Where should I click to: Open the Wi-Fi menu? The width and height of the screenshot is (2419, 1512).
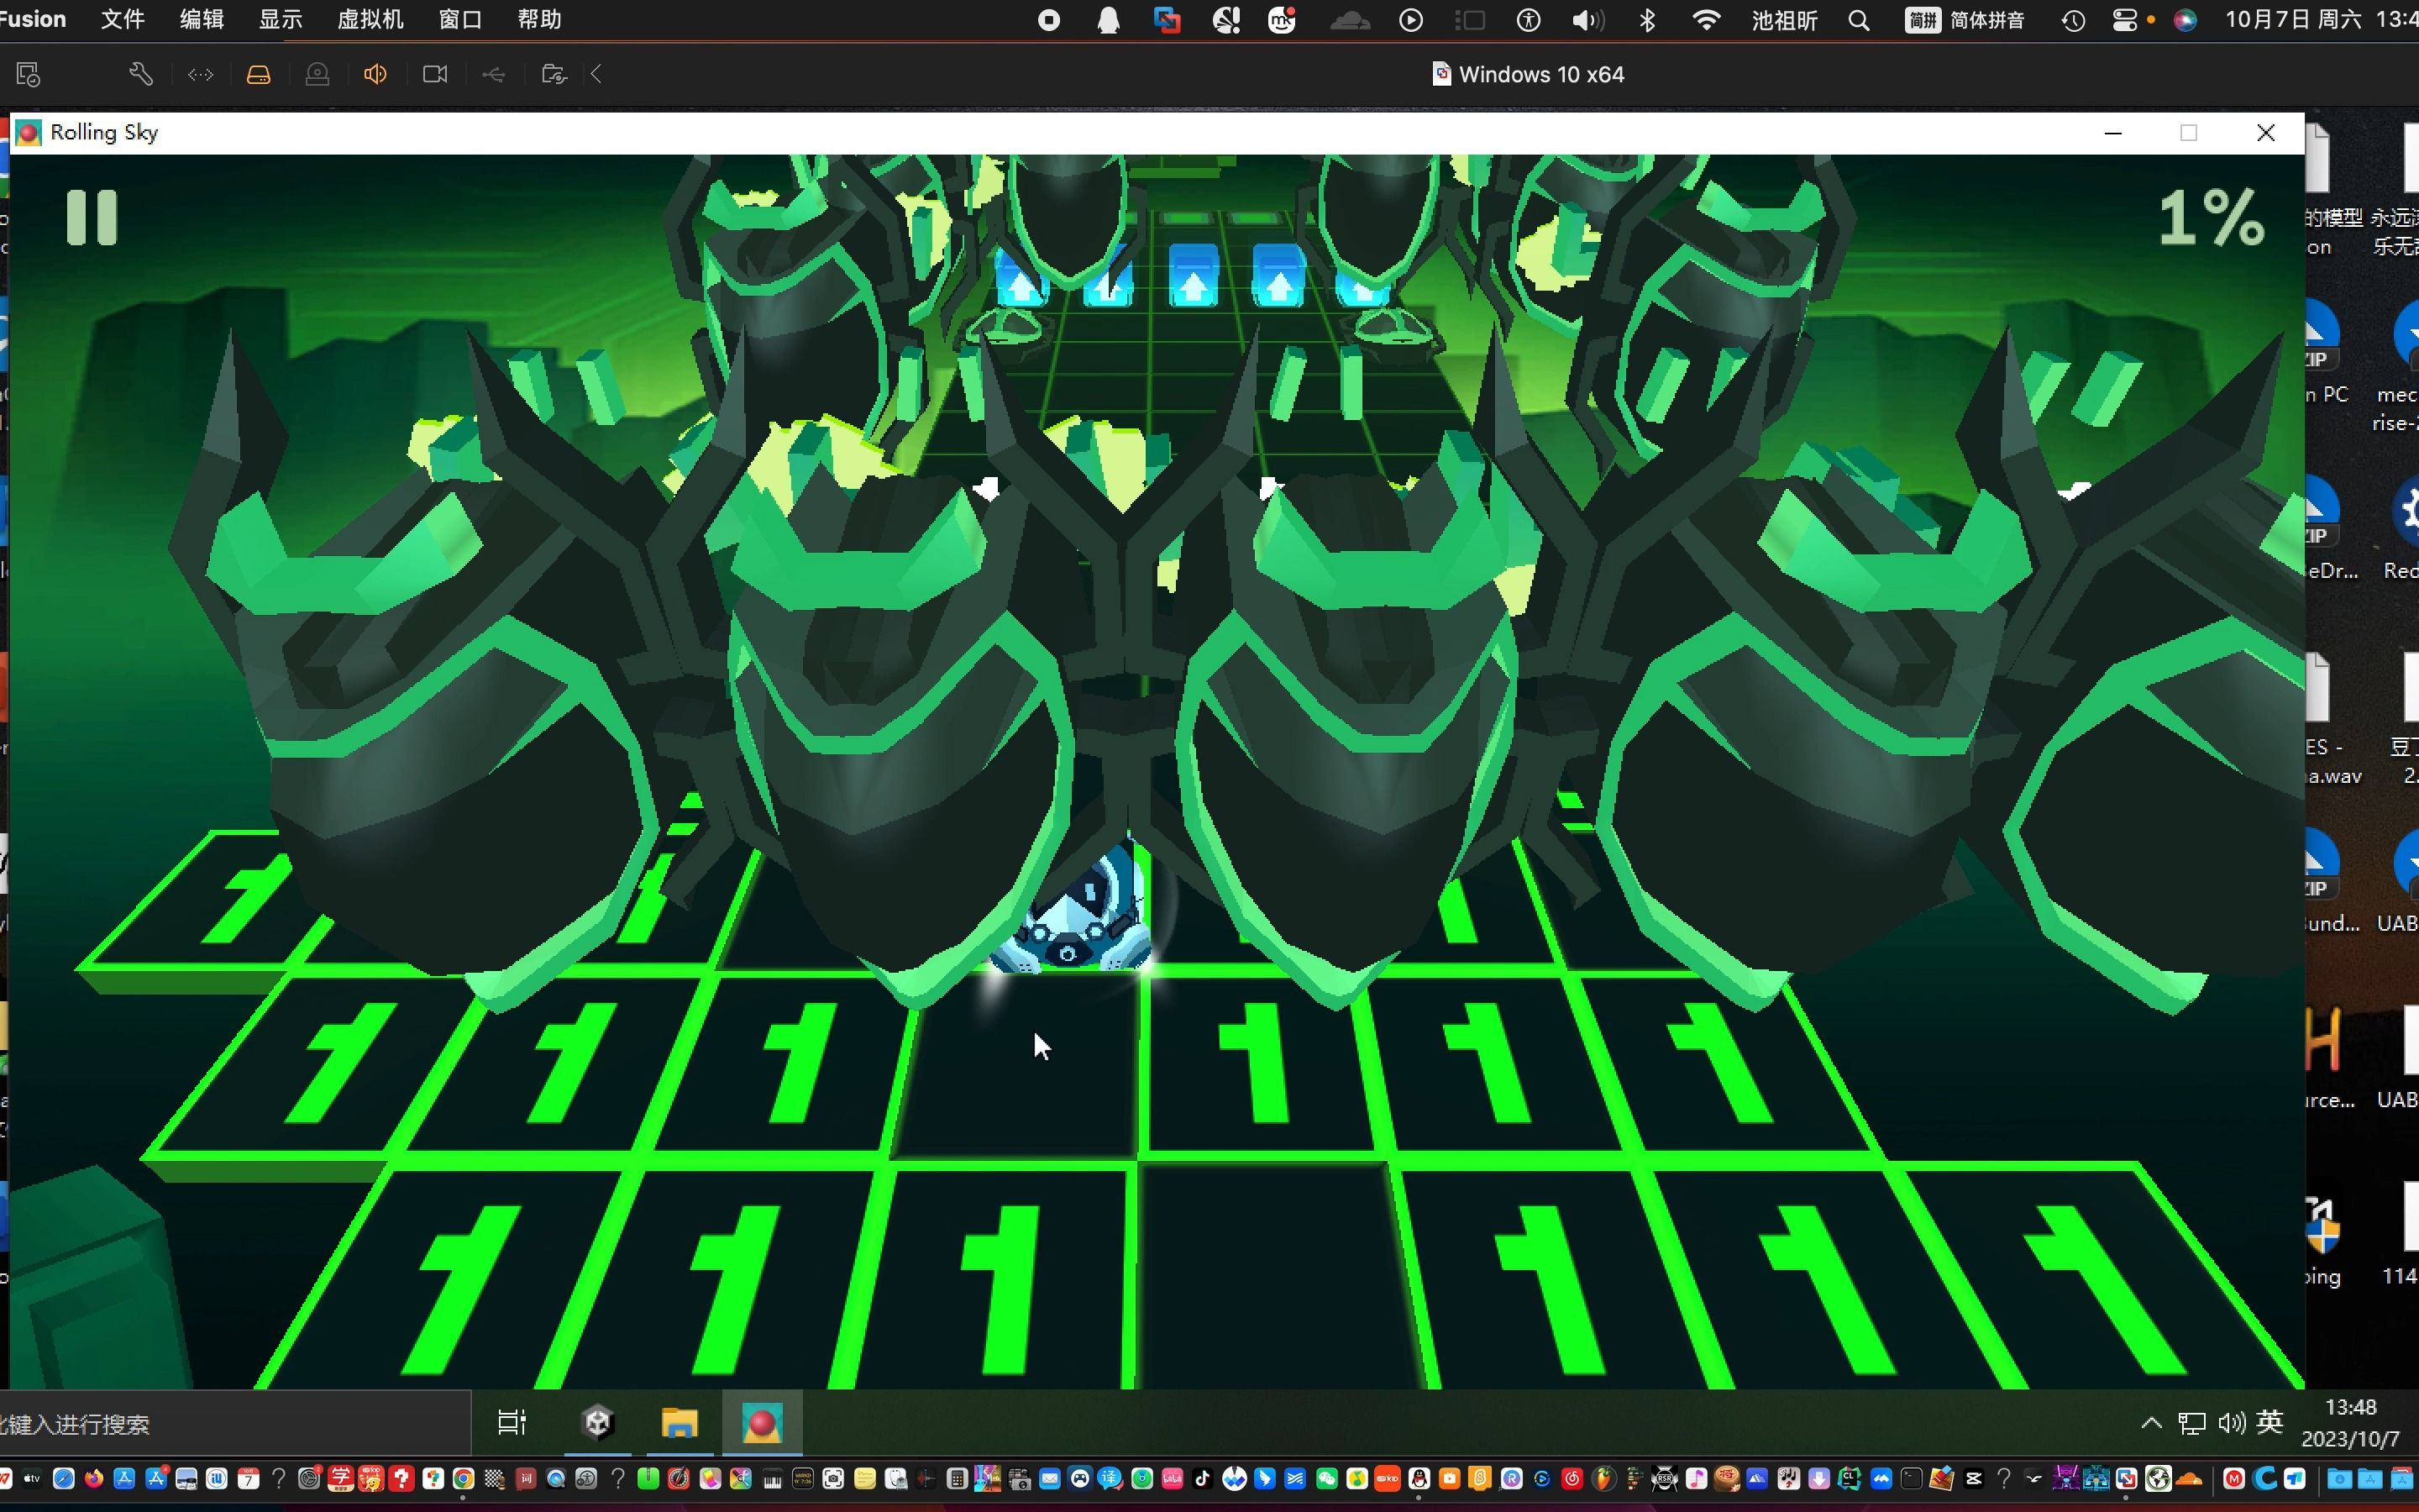(1705, 20)
